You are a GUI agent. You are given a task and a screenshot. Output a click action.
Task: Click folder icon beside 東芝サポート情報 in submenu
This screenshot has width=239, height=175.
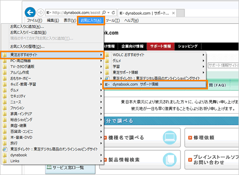(x=107, y=73)
